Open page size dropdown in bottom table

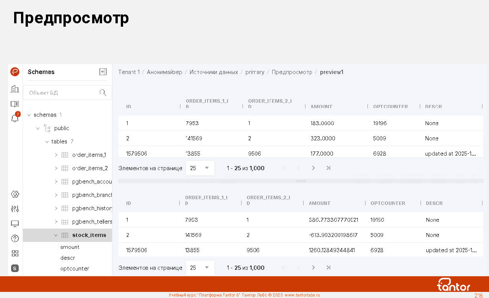coord(200,268)
